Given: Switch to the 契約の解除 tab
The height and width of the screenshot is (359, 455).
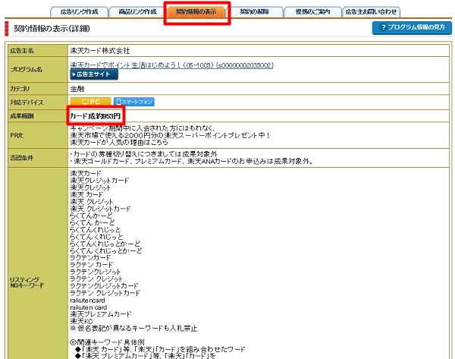Looking at the screenshot, I should tap(255, 12).
